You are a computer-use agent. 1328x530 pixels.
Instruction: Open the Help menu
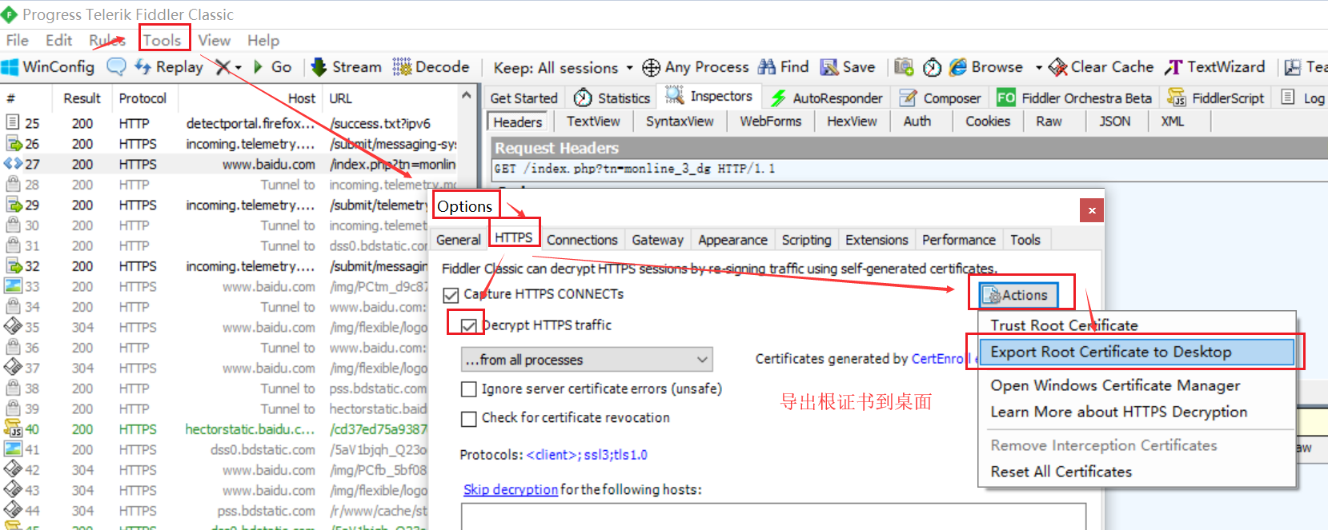click(x=263, y=40)
